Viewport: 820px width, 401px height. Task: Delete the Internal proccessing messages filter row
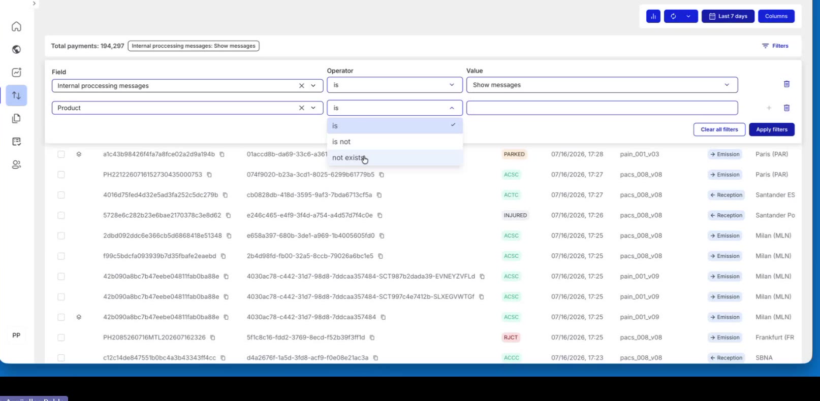pyautogui.click(x=786, y=84)
